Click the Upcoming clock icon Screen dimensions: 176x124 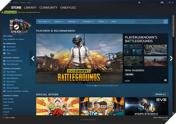(x=5, y=82)
